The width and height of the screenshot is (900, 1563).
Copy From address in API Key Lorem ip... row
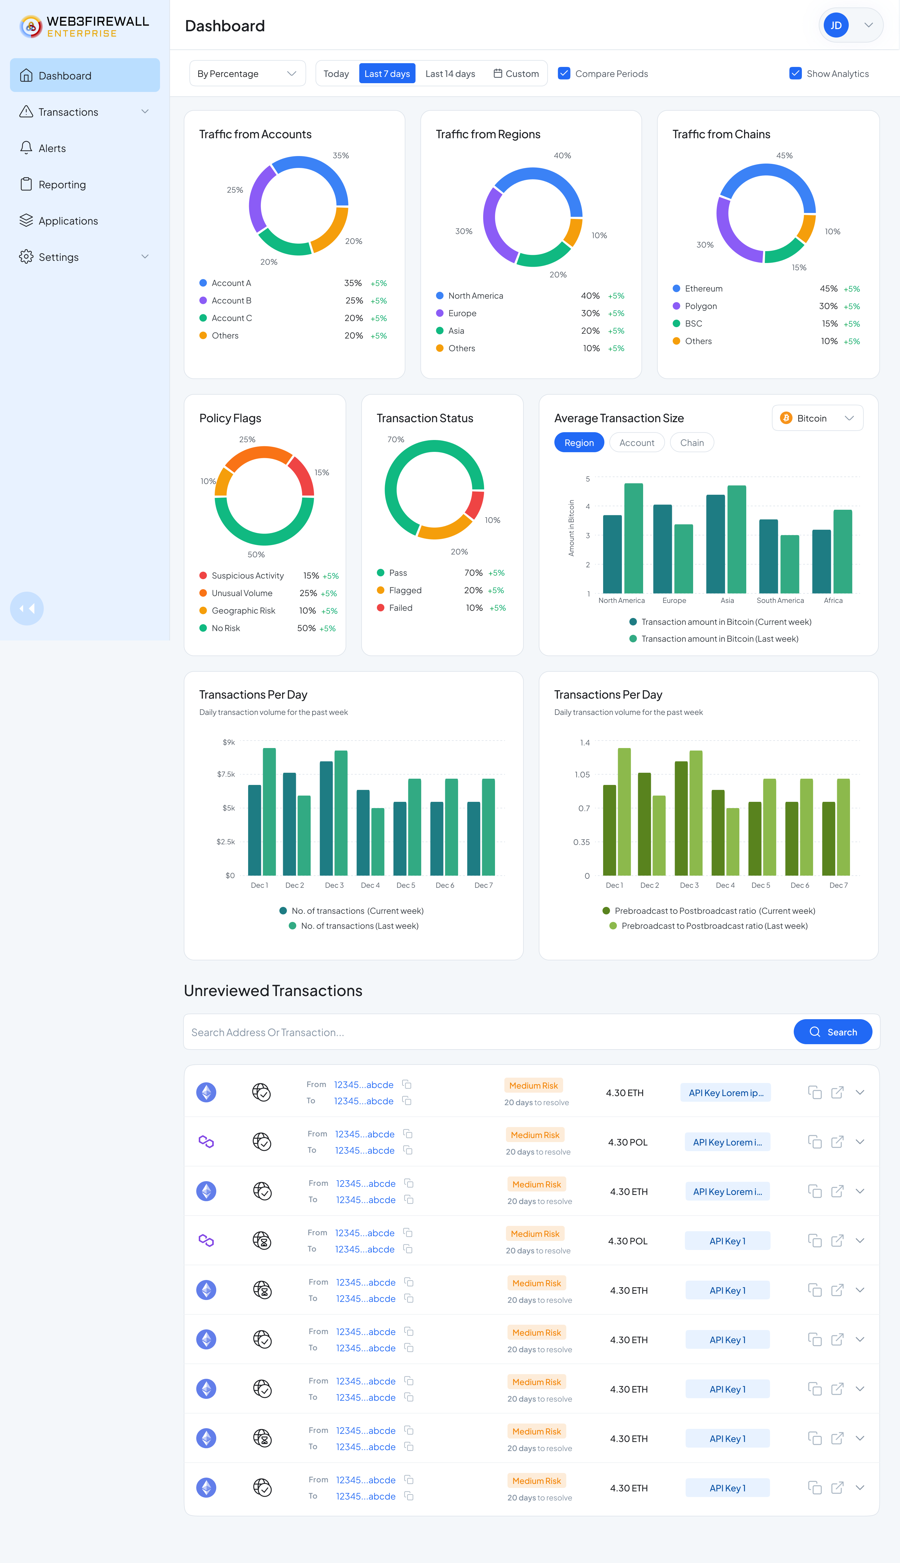point(407,1084)
